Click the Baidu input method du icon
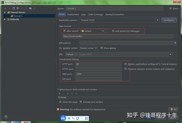The width and height of the screenshot is (182, 123). coord(63,118)
